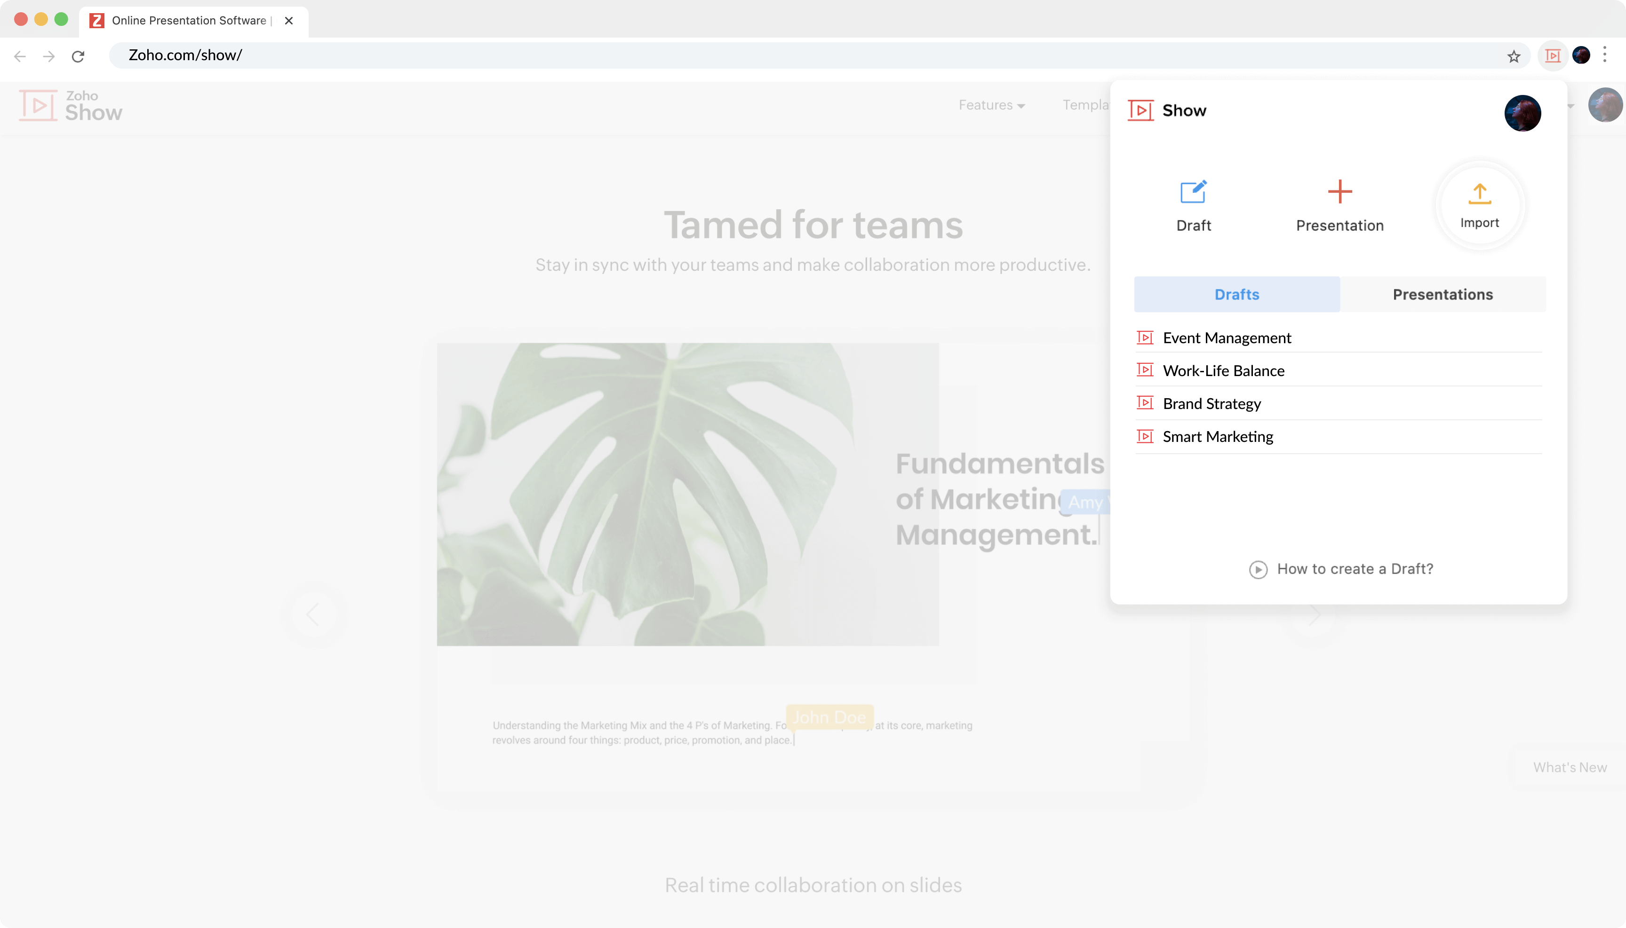
Task: Click the browser bookmark star icon
Action: pos(1514,55)
